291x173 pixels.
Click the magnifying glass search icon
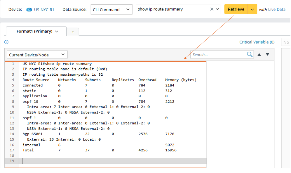click(250, 54)
